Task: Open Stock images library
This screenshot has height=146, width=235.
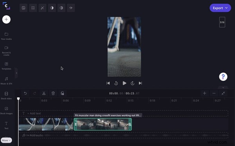Action: 6,111
